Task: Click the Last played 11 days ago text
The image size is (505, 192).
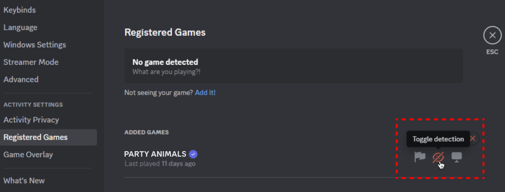Action: 160,164
